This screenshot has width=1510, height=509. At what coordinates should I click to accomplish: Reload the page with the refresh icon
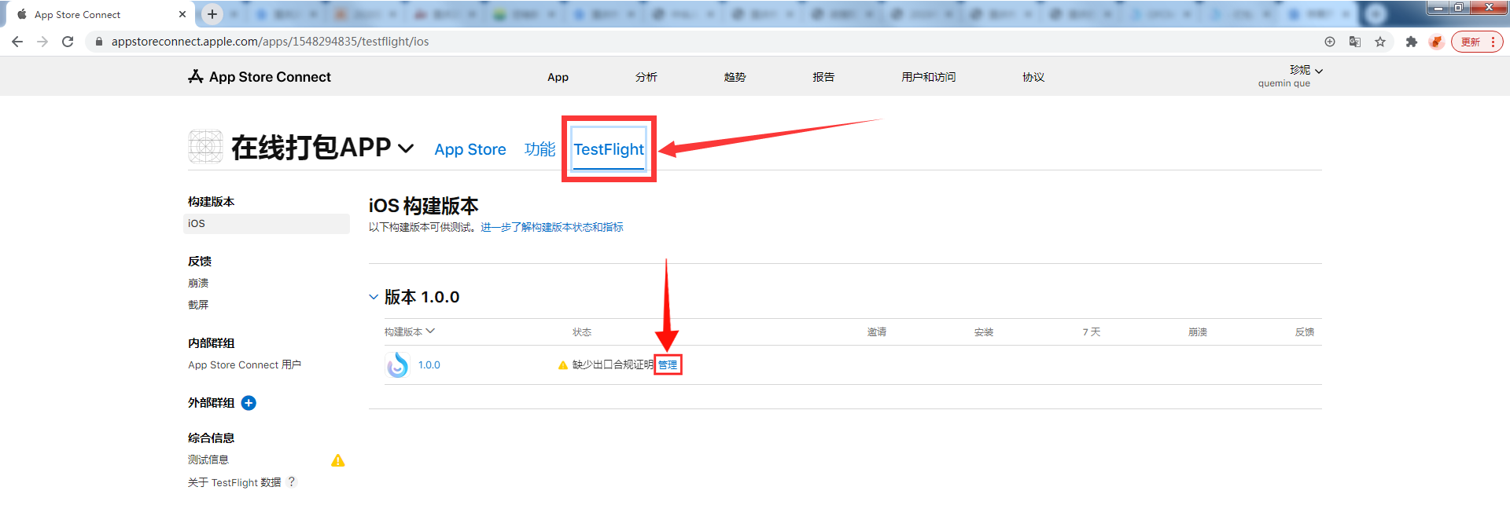(68, 42)
